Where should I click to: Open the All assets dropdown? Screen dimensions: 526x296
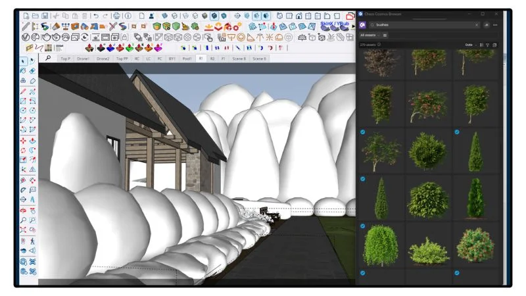point(370,36)
